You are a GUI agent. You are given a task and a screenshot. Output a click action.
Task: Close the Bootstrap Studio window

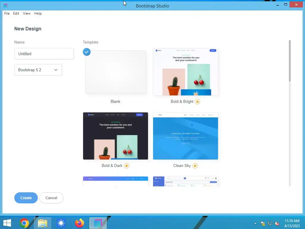tap(296, 5)
